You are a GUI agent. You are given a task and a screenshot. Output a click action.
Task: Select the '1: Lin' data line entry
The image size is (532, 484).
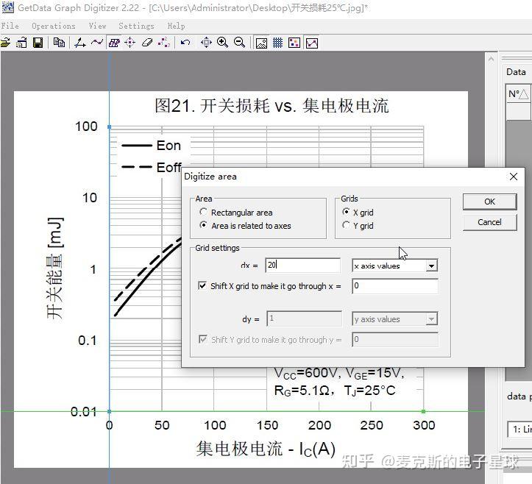coord(519,430)
